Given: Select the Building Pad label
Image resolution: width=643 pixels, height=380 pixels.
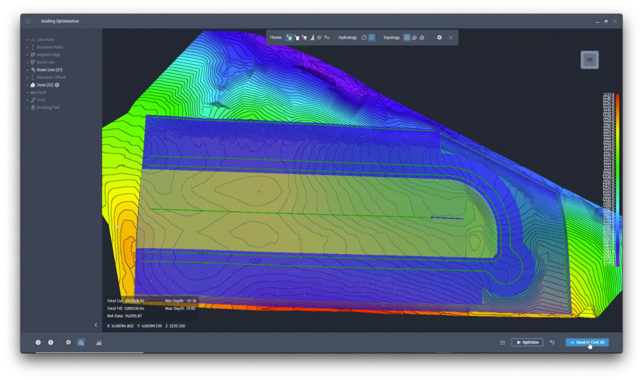Looking at the screenshot, I should point(48,108).
